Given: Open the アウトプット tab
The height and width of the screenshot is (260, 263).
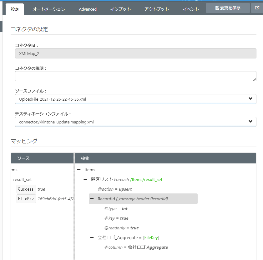Looking at the screenshot, I should 157,9.
